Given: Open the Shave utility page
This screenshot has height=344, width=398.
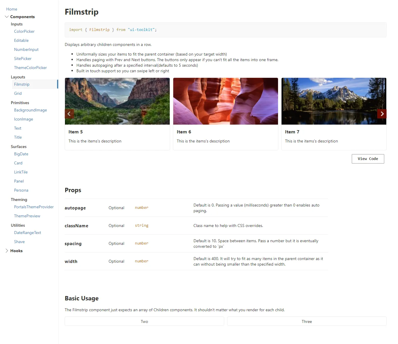Looking at the screenshot, I should [x=19, y=242].
